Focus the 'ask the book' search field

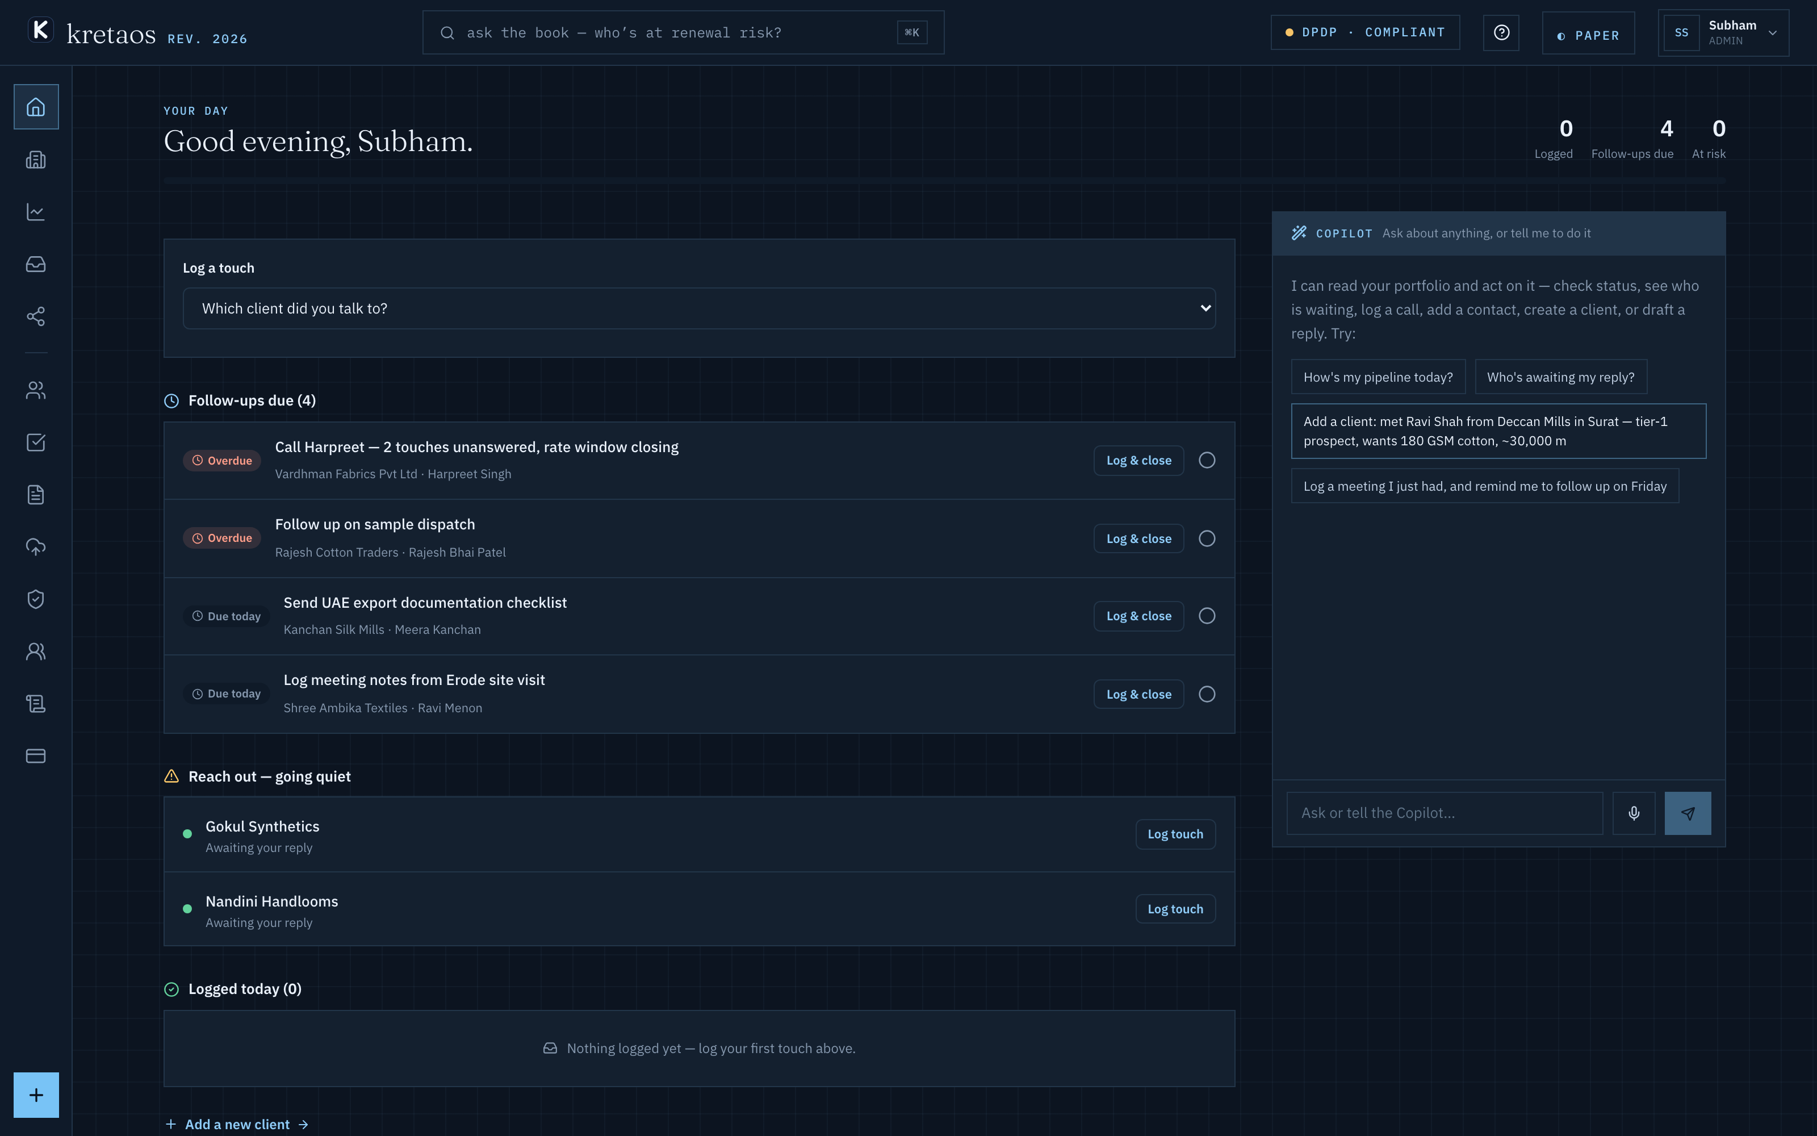click(683, 32)
